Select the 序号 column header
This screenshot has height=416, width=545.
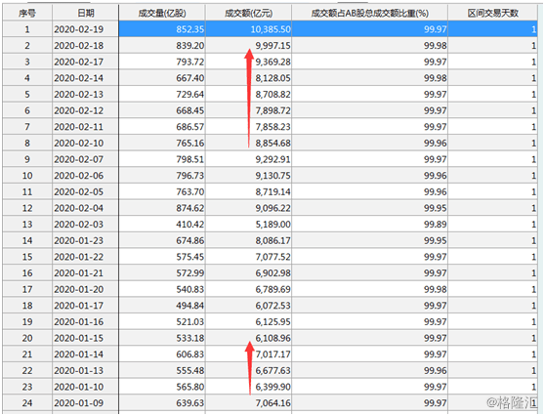click(27, 14)
